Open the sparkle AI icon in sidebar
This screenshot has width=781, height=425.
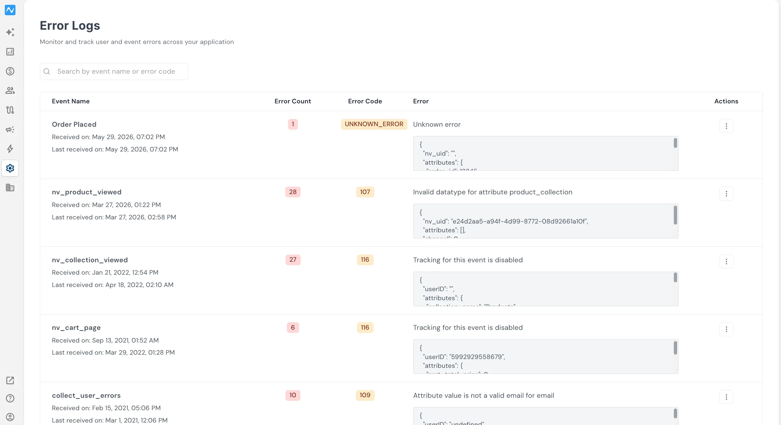click(10, 32)
